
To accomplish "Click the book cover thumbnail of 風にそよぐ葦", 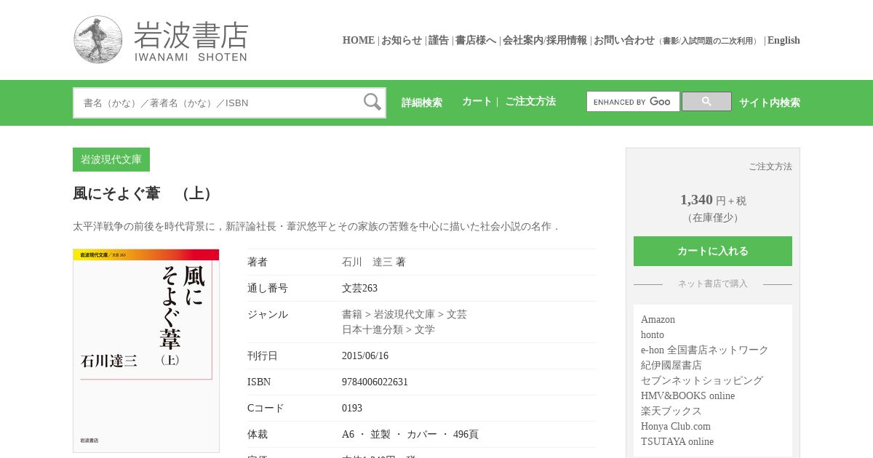I will tap(146, 350).
